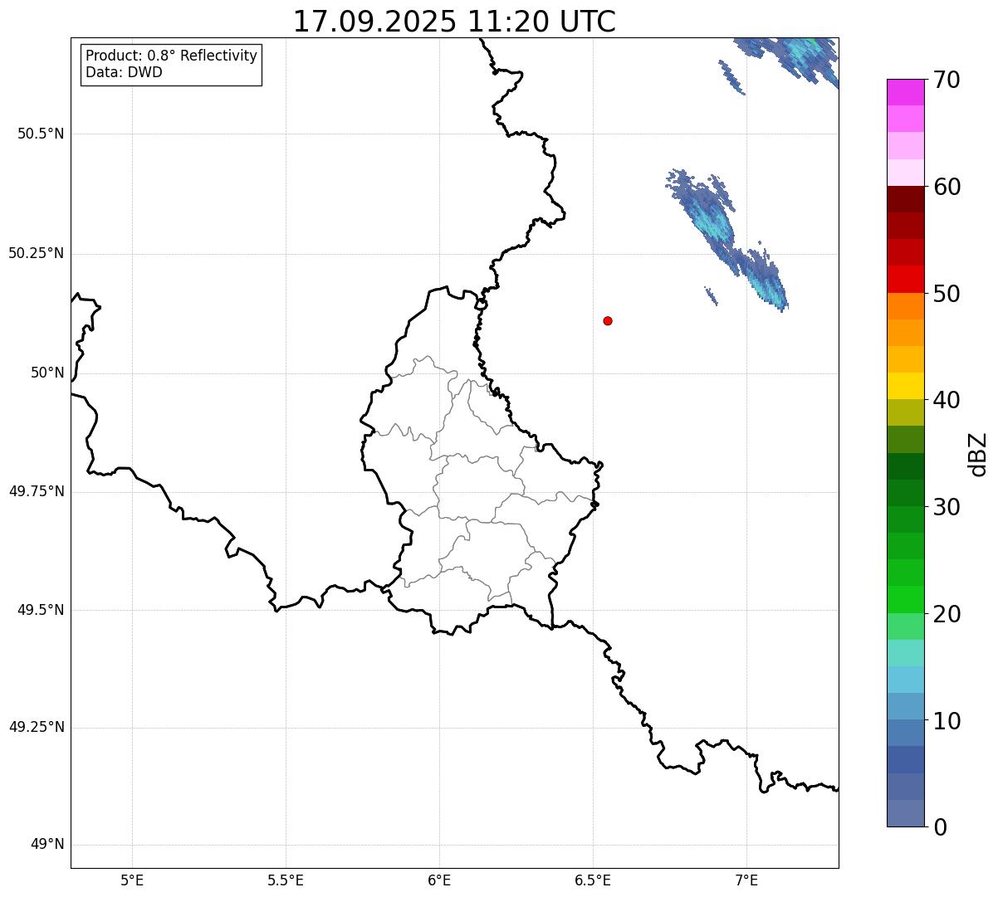Select the olive-yellow swatch just below 40

coord(905,413)
